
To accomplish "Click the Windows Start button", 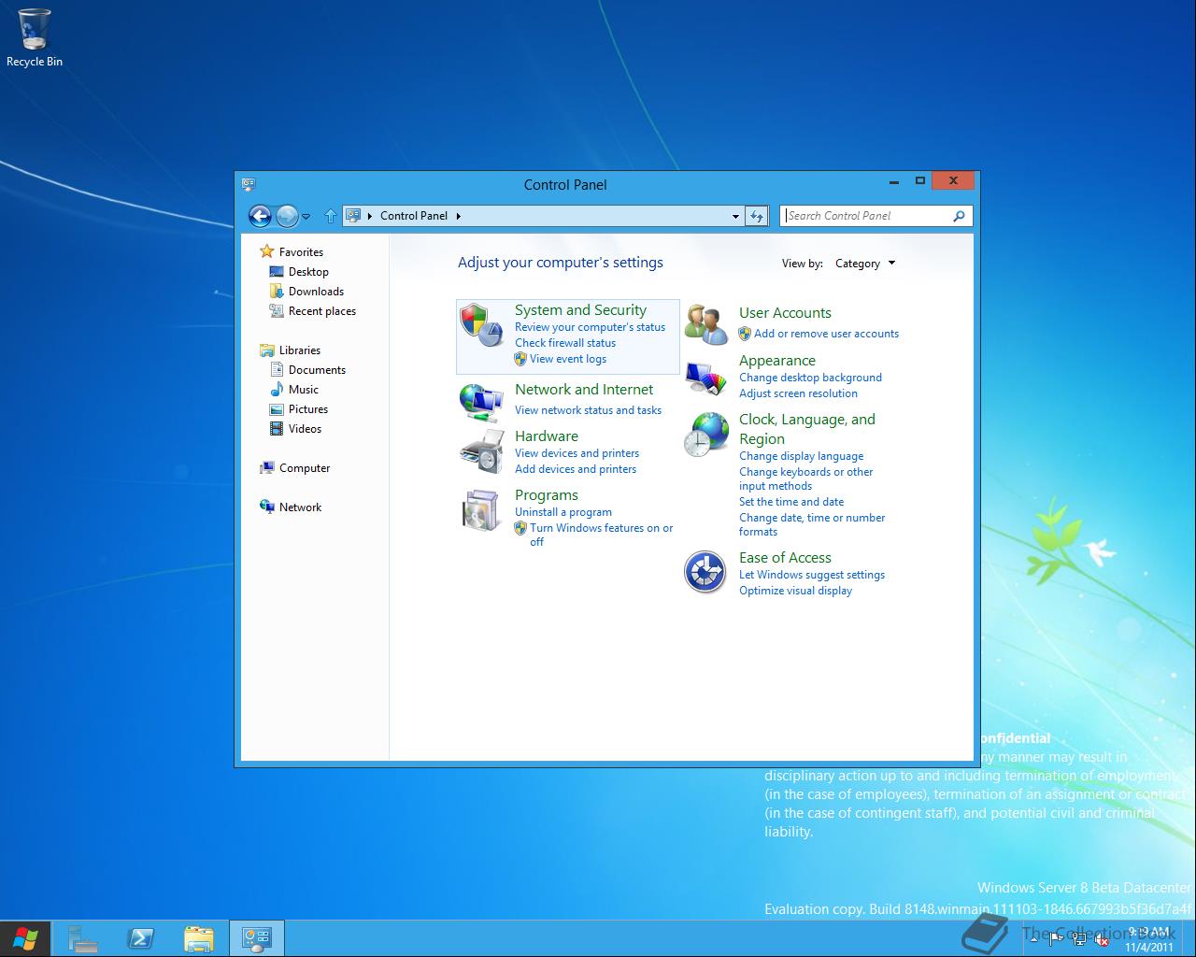I will (25, 938).
